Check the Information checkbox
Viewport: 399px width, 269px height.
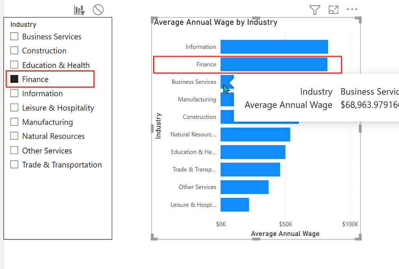(x=14, y=93)
